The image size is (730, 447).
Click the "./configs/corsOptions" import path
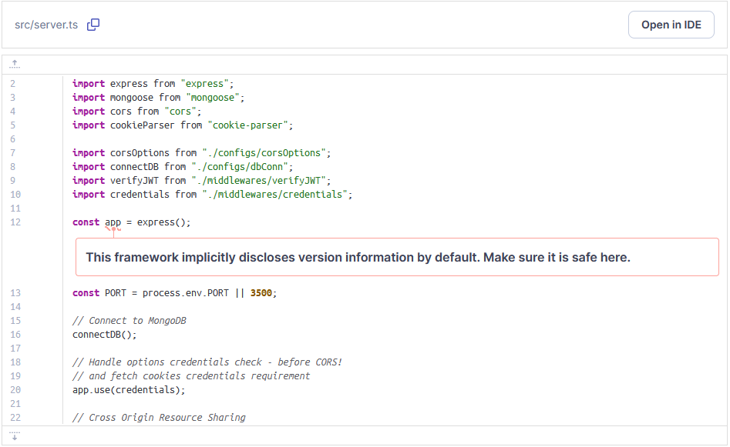(267, 153)
